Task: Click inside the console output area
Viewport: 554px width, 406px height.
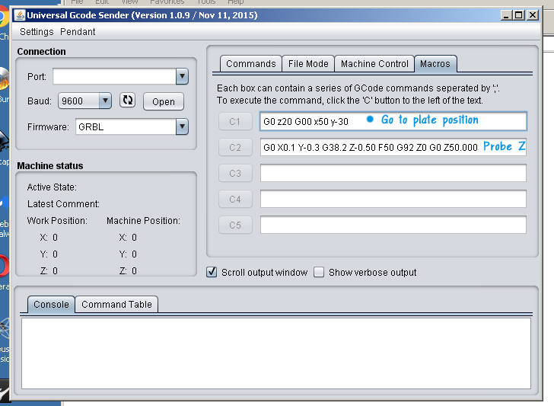Action: tap(276, 353)
